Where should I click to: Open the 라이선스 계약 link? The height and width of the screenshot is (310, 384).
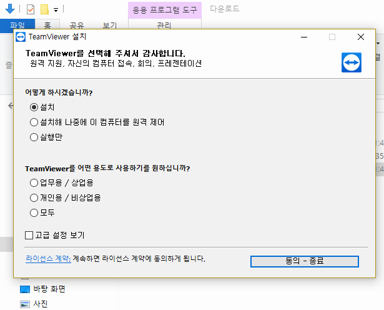[x=48, y=259]
